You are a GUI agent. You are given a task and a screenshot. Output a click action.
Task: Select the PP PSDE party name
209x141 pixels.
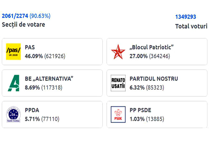pyautogui.click(x=140, y=110)
